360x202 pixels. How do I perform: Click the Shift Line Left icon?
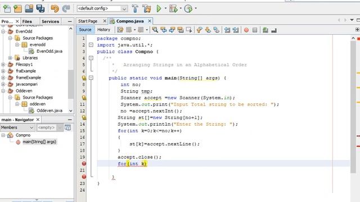[227, 30]
